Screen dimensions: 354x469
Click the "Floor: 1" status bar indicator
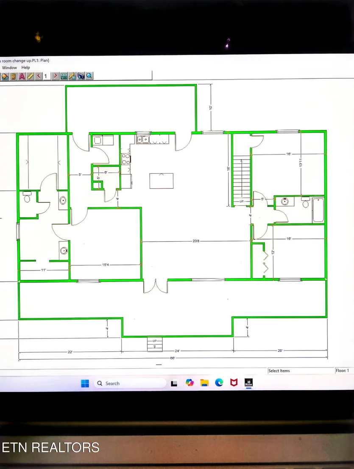click(x=342, y=370)
